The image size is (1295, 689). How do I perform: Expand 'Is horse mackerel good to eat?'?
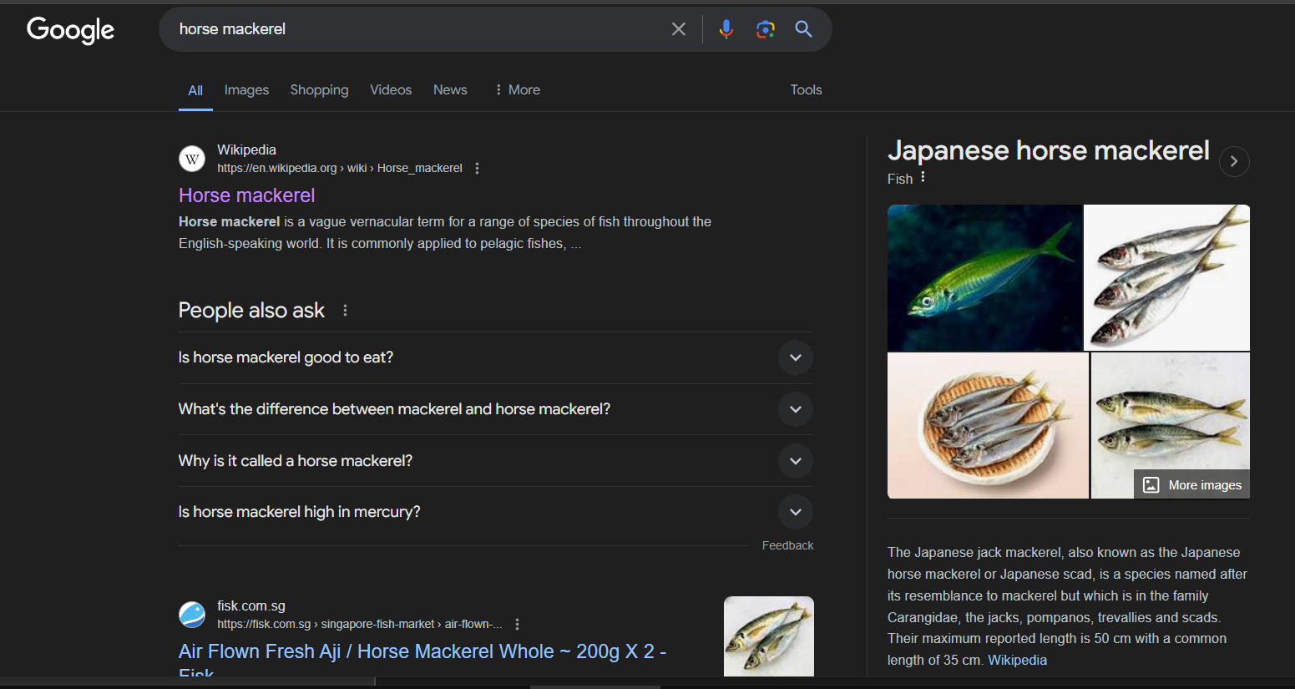pos(495,357)
